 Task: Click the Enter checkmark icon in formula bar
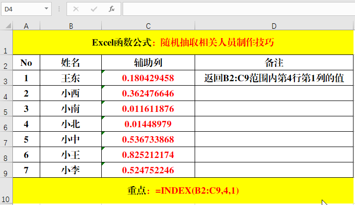[x=94, y=9]
